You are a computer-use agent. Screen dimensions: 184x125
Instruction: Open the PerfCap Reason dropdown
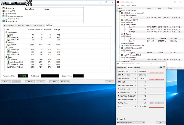coord(135,103)
